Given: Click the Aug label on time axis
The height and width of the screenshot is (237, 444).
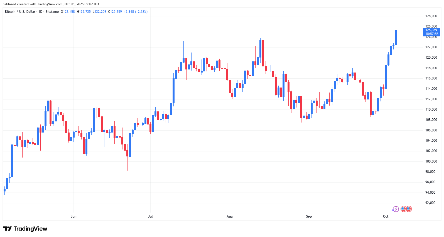Looking at the screenshot, I should click(230, 216).
